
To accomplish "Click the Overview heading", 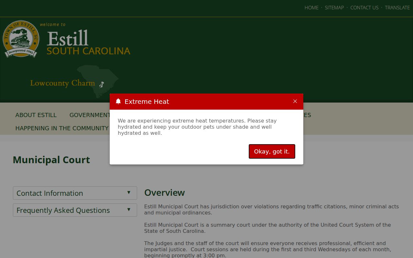I will click(x=165, y=193).
